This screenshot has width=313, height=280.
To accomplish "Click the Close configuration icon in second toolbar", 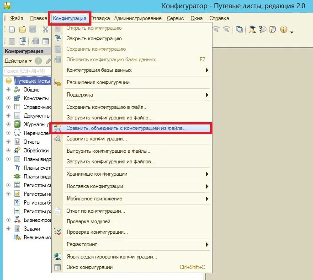I will pyautogui.click(x=22, y=41).
